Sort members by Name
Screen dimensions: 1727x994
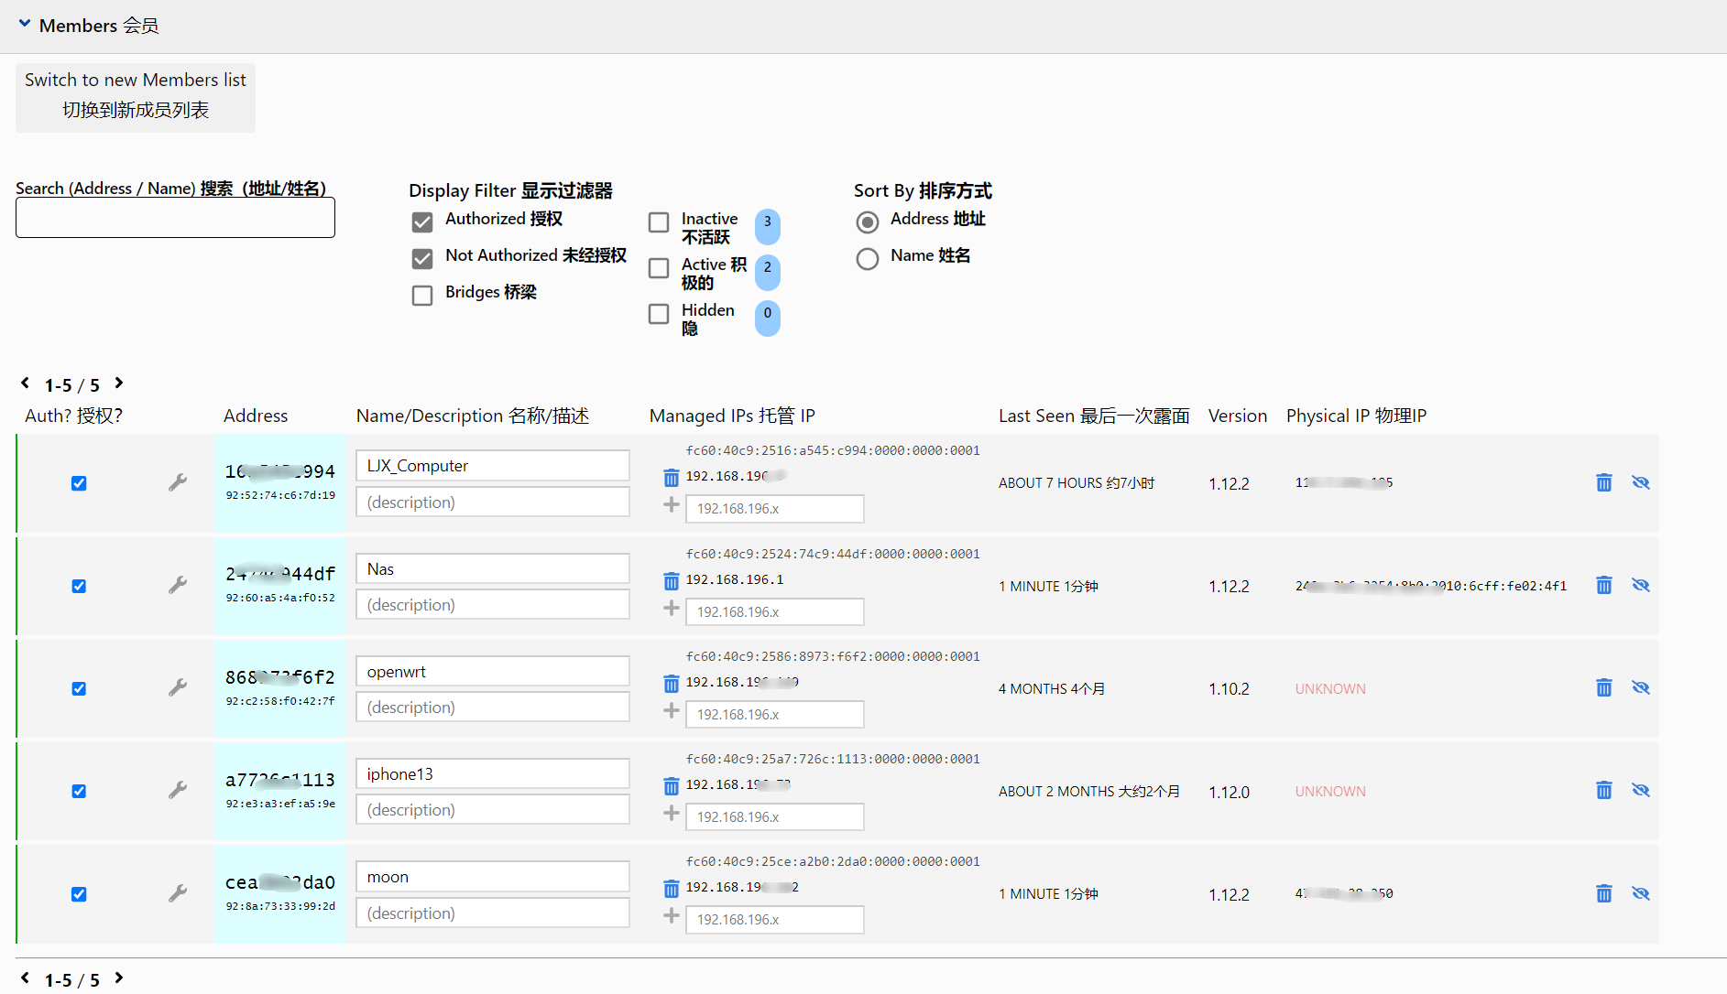[x=867, y=259]
